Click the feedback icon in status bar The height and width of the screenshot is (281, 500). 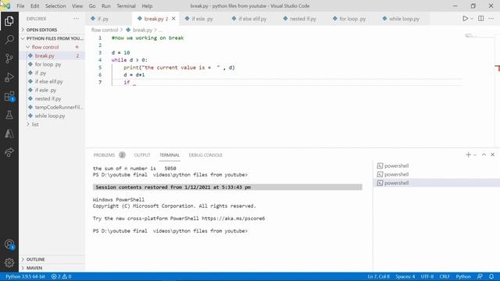pyautogui.click(x=480, y=276)
